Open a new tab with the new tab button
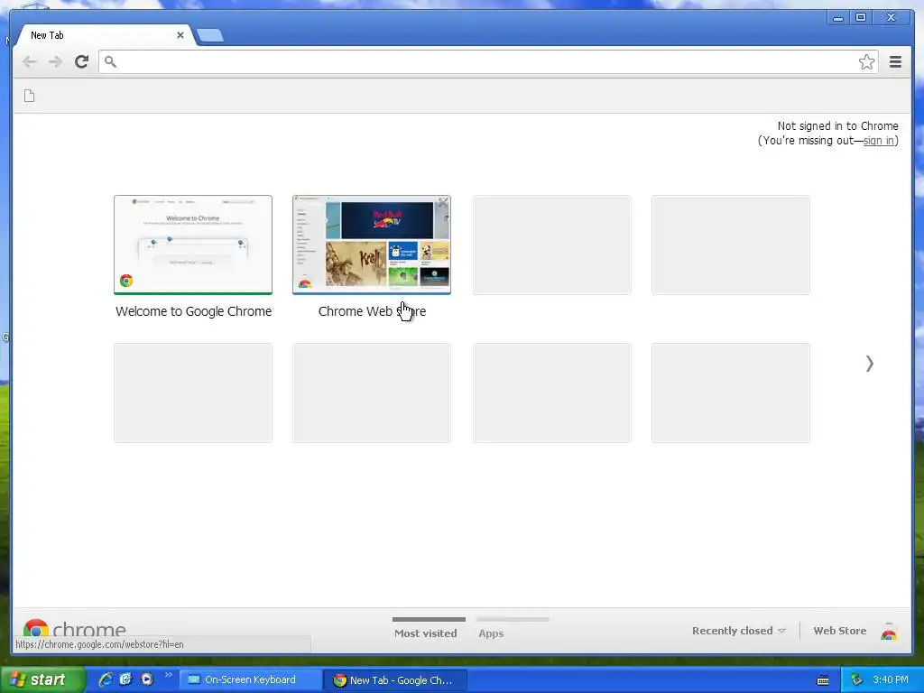 click(209, 35)
